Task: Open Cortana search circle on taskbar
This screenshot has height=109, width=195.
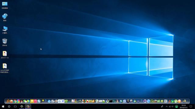Action: pos(9,106)
